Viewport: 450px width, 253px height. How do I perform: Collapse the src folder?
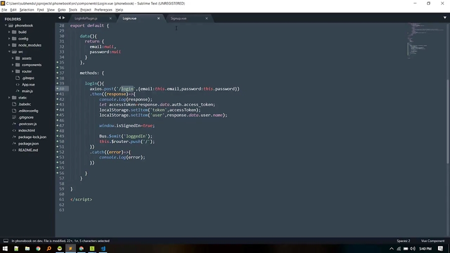point(9,51)
